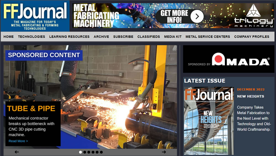Open the New Heights article headline
This screenshot has width=276, height=156.
(x=250, y=96)
